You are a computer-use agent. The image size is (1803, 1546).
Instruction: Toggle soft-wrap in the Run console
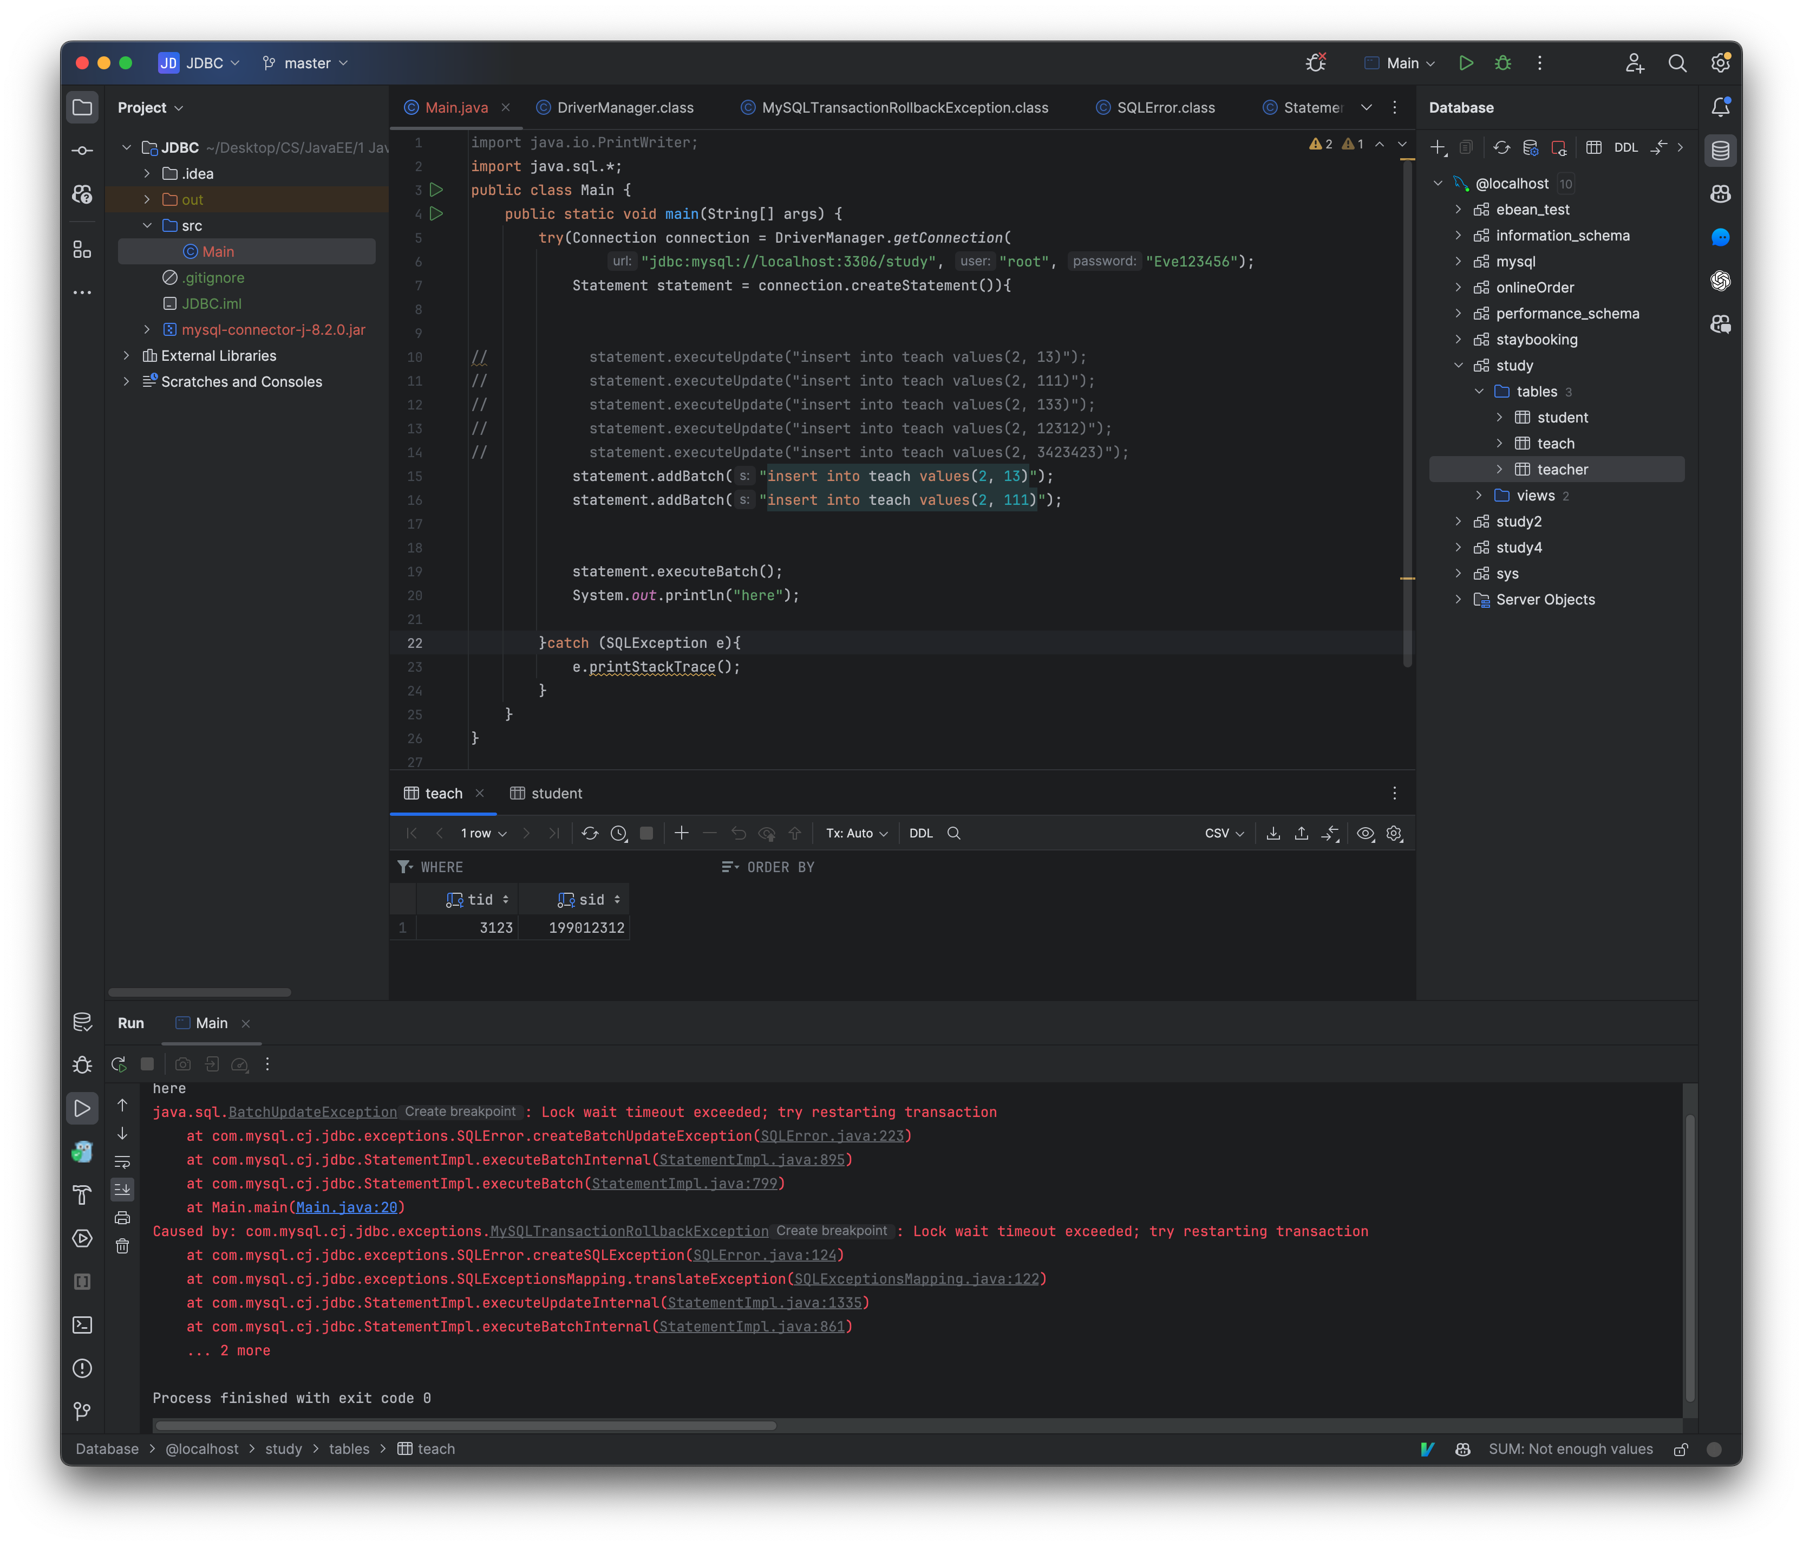122,1162
